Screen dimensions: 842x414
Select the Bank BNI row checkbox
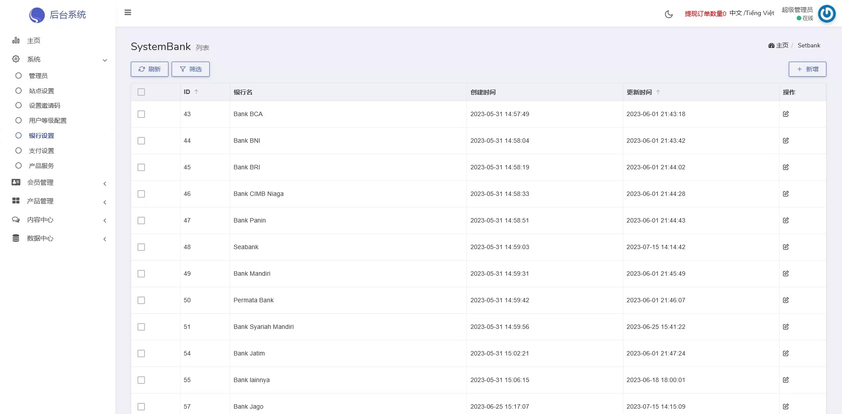[141, 141]
